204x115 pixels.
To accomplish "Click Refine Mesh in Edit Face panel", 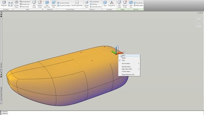I will 138,5.
